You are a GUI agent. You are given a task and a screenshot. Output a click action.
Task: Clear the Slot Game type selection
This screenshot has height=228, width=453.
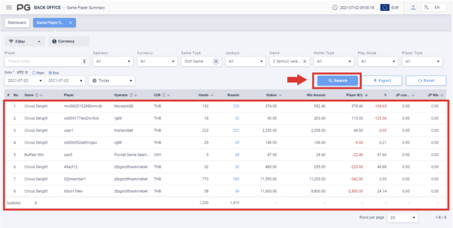pyautogui.click(x=216, y=61)
